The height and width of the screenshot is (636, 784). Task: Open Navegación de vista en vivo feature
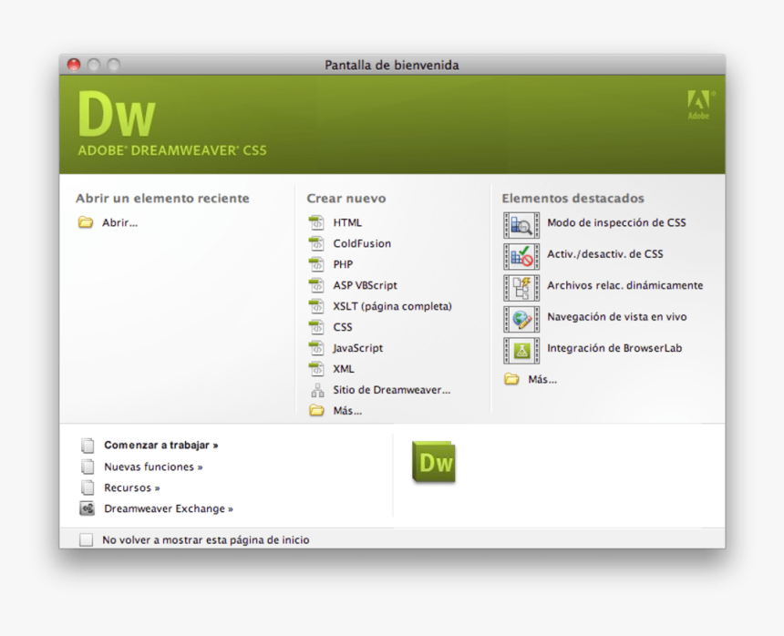(x=617, y=318)
